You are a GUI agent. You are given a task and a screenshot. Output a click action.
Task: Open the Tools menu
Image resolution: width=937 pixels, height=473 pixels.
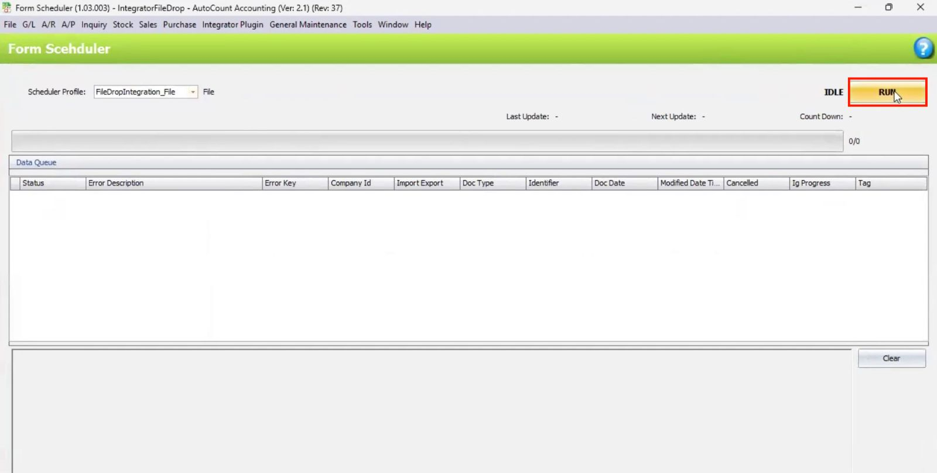pyautogui.click(x=362, y=25)
